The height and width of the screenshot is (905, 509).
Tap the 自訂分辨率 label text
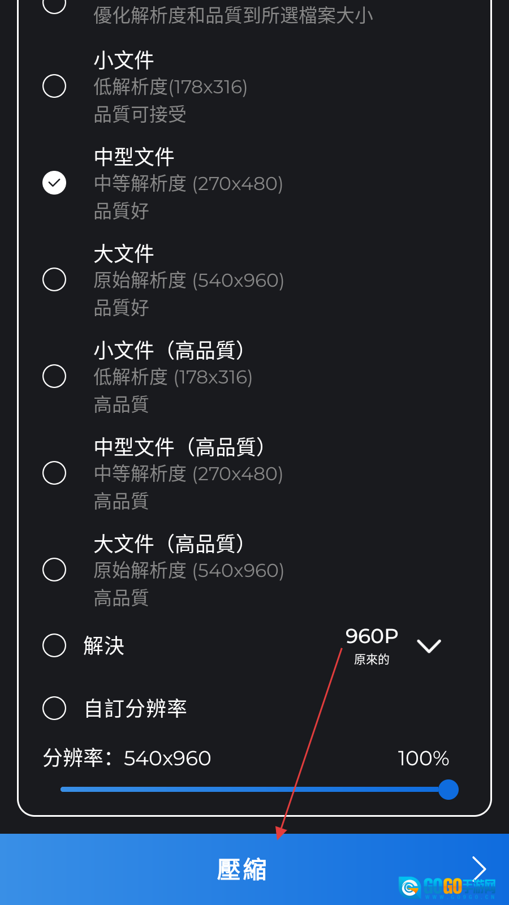coord(136,708)
